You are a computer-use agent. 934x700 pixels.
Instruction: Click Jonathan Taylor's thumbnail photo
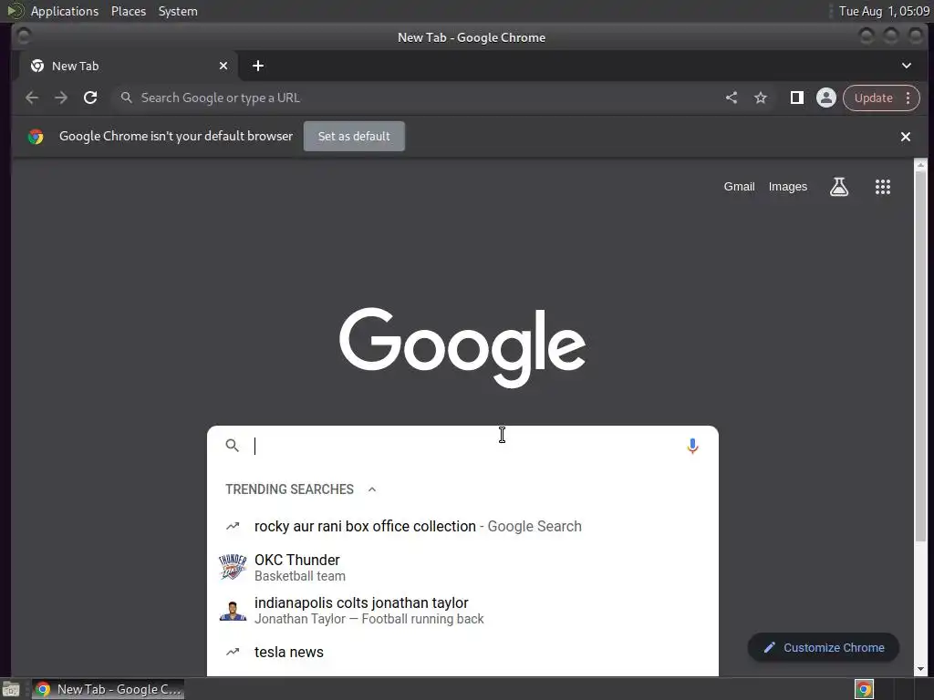[x=233, y=611]
